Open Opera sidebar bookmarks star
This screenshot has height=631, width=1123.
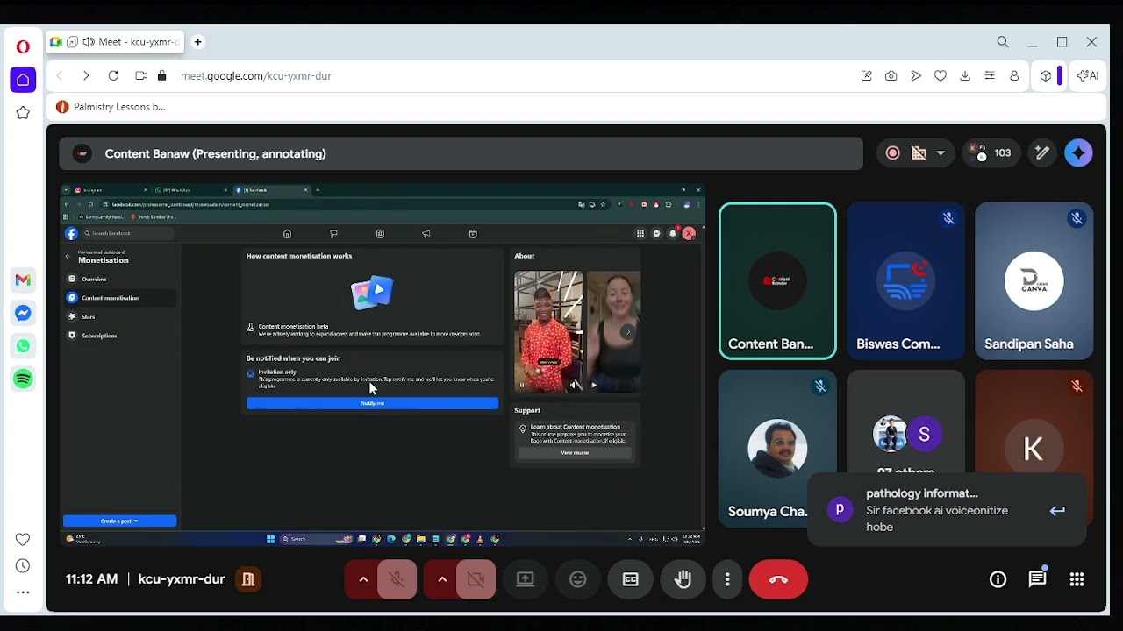(23, 113)
